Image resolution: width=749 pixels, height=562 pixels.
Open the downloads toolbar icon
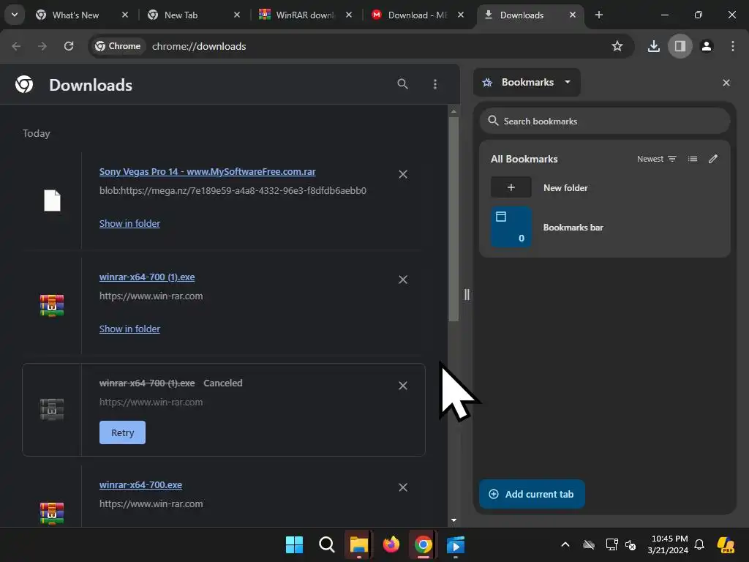[x=653, y=46]
